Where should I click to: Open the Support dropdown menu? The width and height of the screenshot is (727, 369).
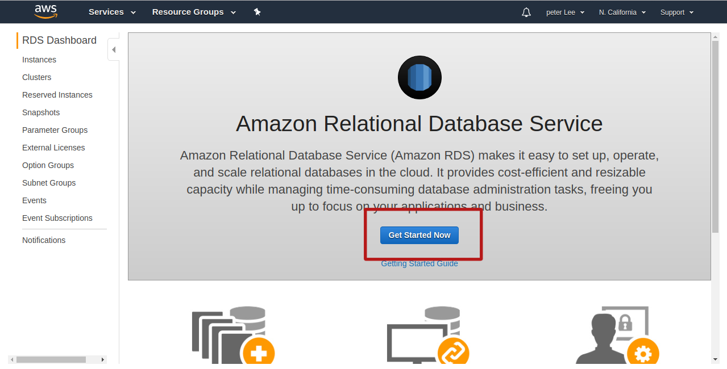point(676,12)
